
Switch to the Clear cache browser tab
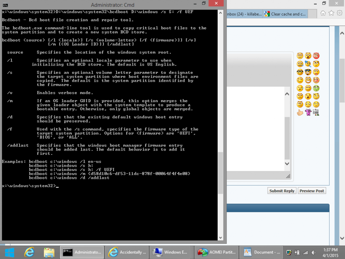[285, 14]
